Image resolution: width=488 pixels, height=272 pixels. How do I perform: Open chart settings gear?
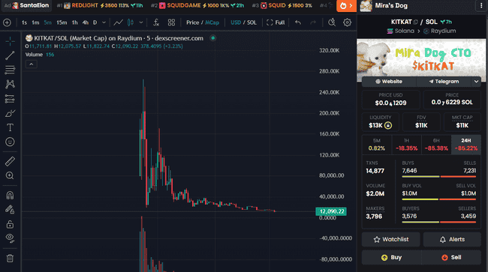click(347, 22)
